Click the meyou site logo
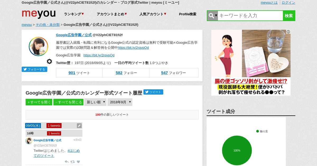 pos(39,14)
